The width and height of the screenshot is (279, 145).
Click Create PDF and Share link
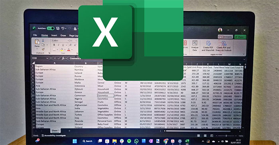(208, 46)
